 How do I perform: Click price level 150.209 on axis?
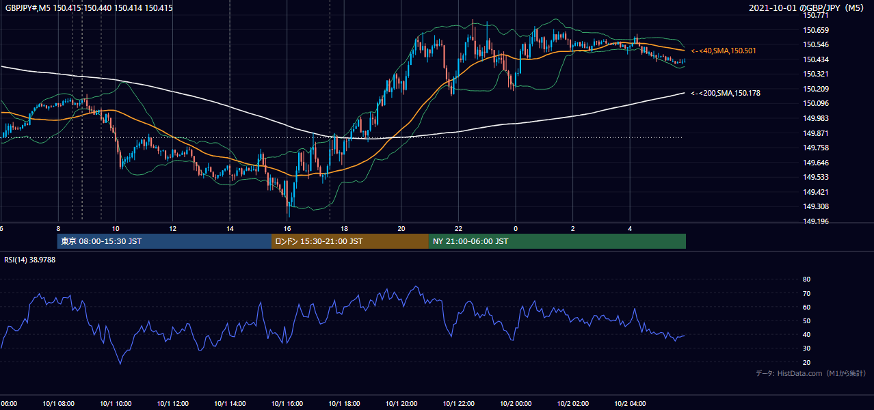[x=816, y=89]
